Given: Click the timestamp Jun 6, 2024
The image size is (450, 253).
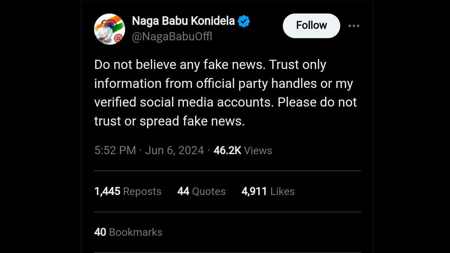Looking at the screenshot, I should (x=174, y=150).
